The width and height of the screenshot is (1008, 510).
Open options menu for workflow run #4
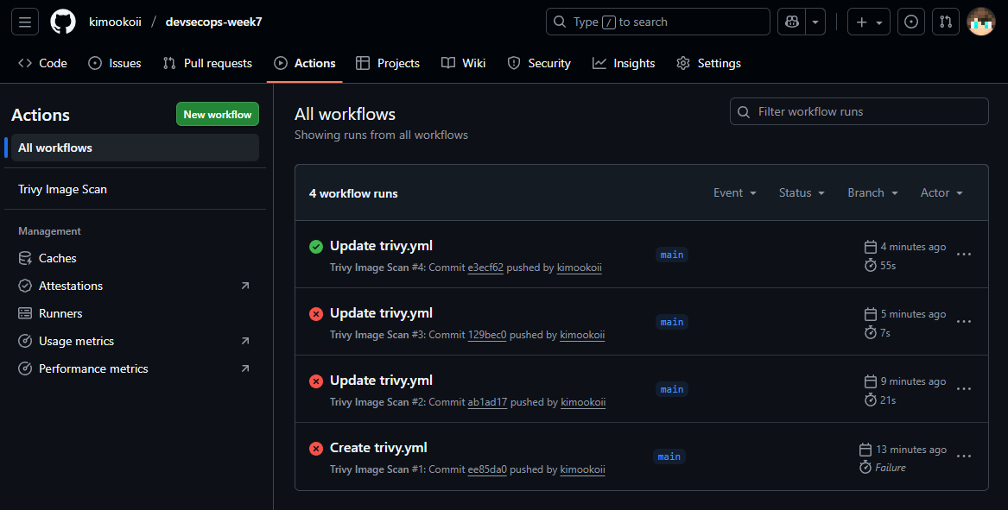(x=964, y=255)
